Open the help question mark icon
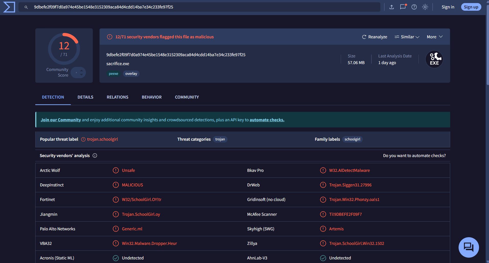The image size is (489, 263). [x=414, y=7]
